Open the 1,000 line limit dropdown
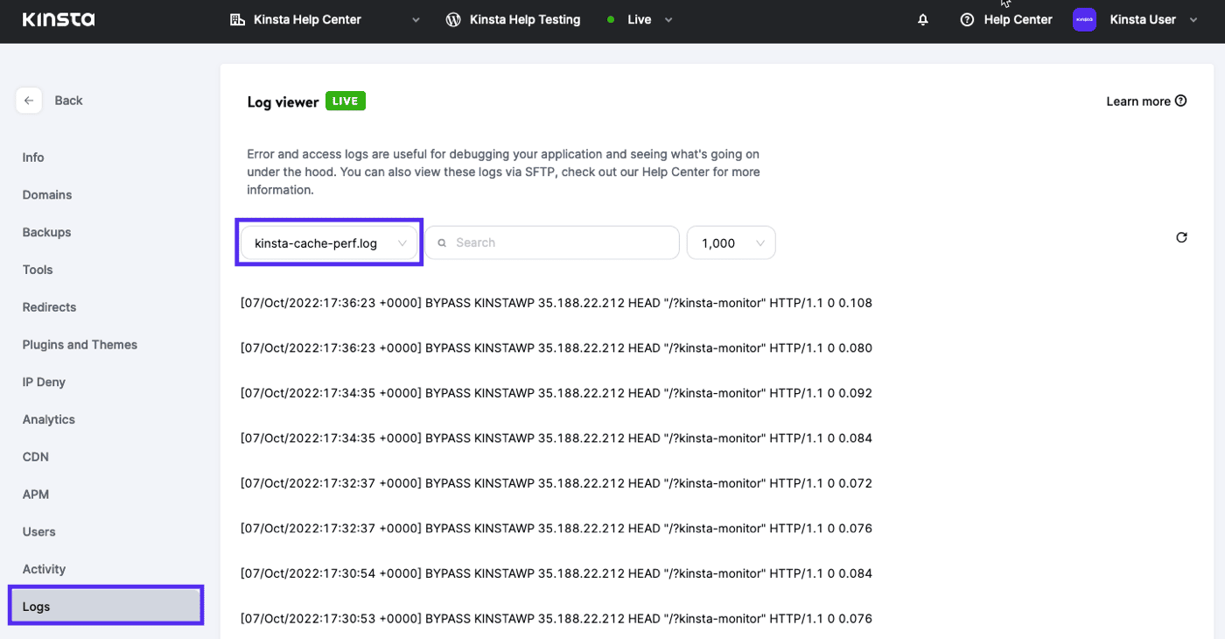 coord(731,242)
